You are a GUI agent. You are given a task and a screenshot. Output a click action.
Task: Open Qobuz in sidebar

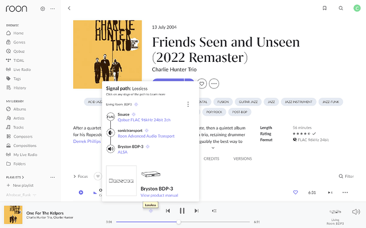click(15, 51)
